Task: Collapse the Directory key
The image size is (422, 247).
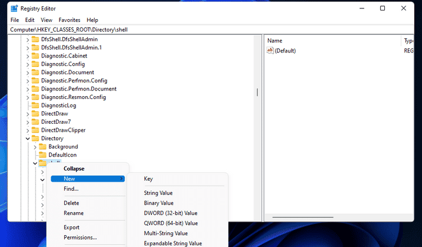Action: click(x=28, y=139)
